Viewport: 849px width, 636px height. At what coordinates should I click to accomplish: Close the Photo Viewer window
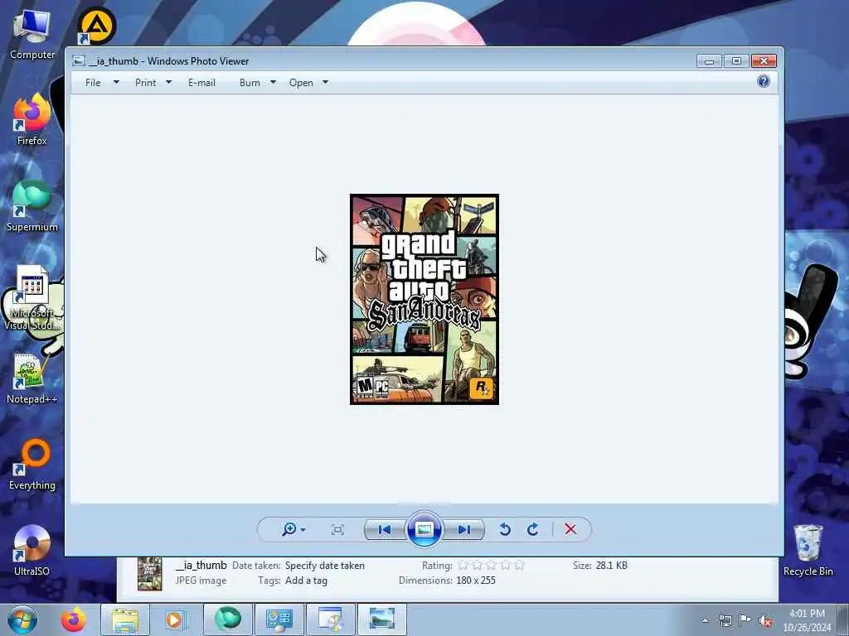point(764,60)
